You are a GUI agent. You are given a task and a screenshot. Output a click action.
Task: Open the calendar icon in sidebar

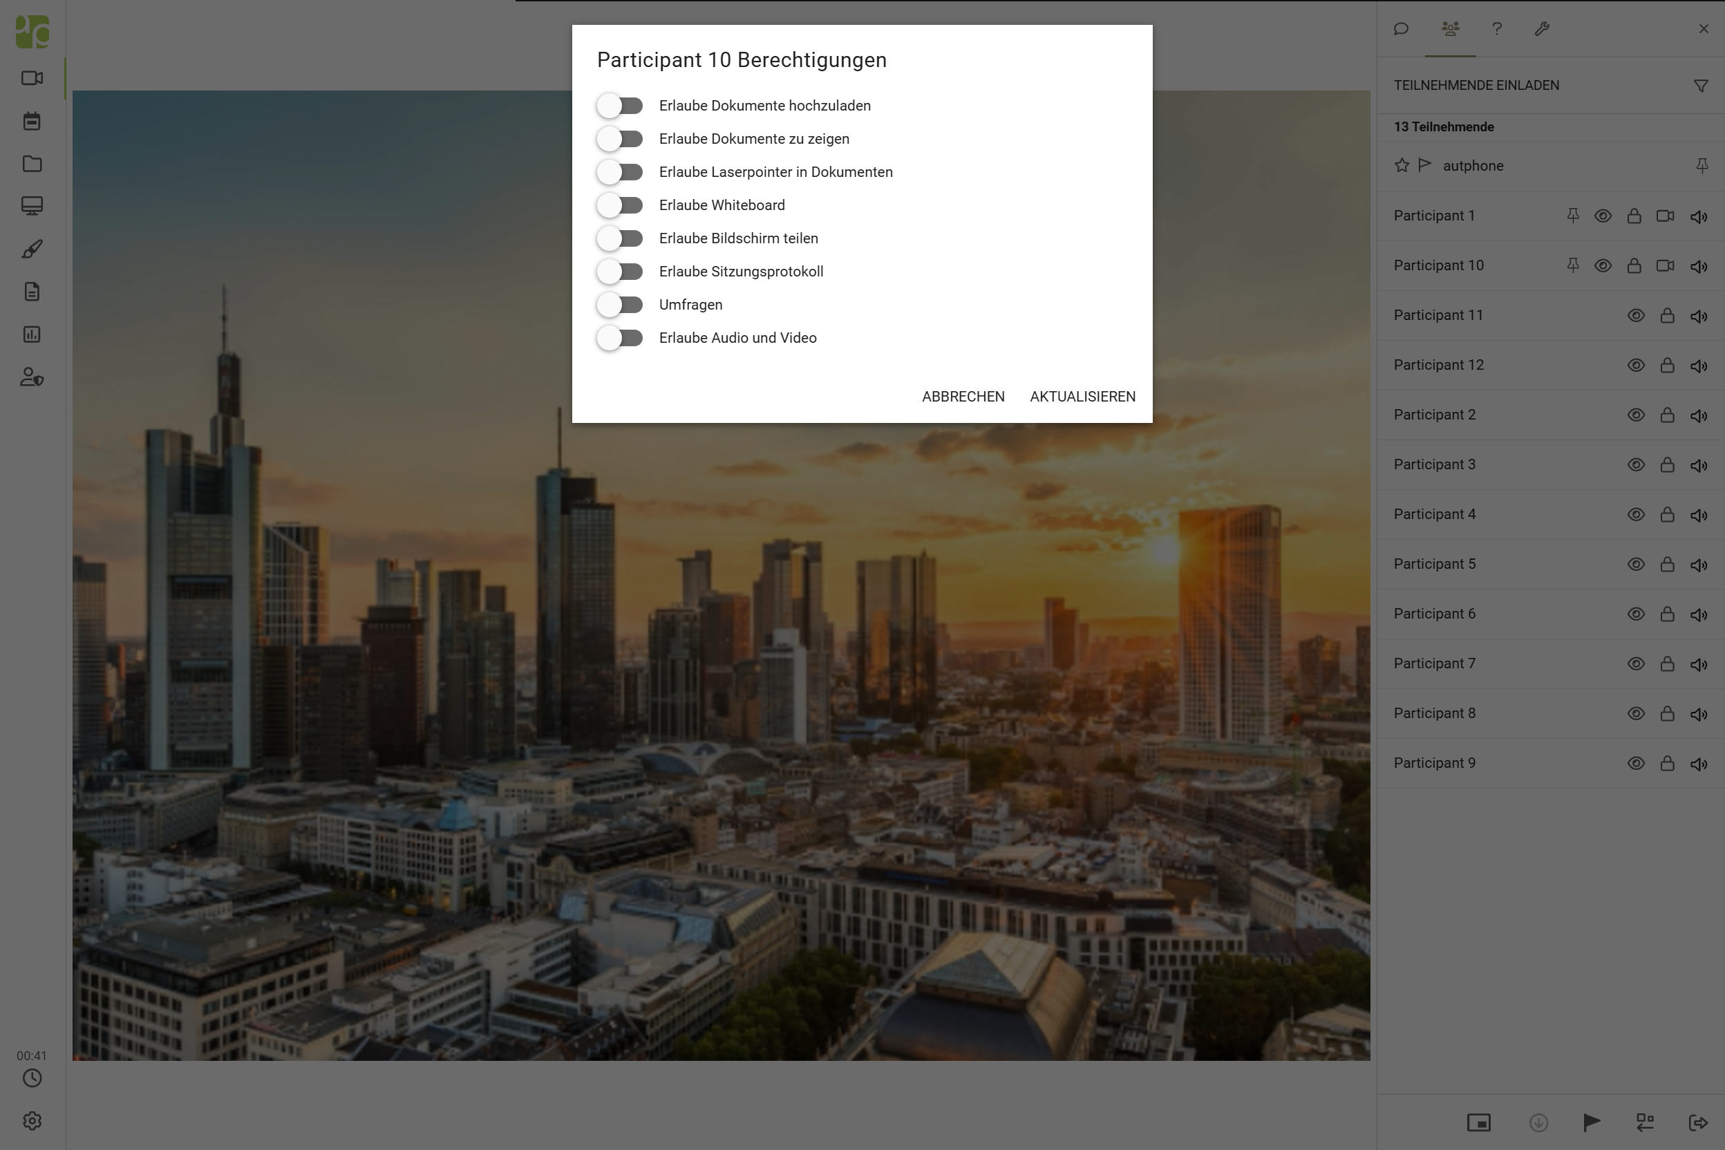click(32, 121)
